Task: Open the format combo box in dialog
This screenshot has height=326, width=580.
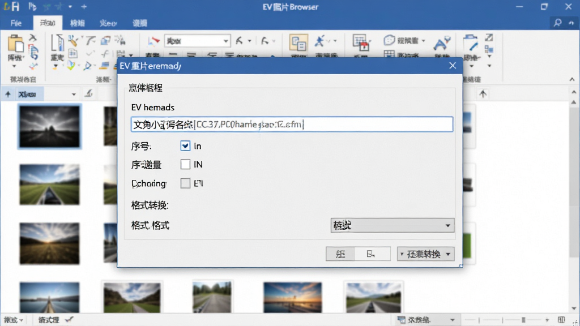Action: click(392, 225)
